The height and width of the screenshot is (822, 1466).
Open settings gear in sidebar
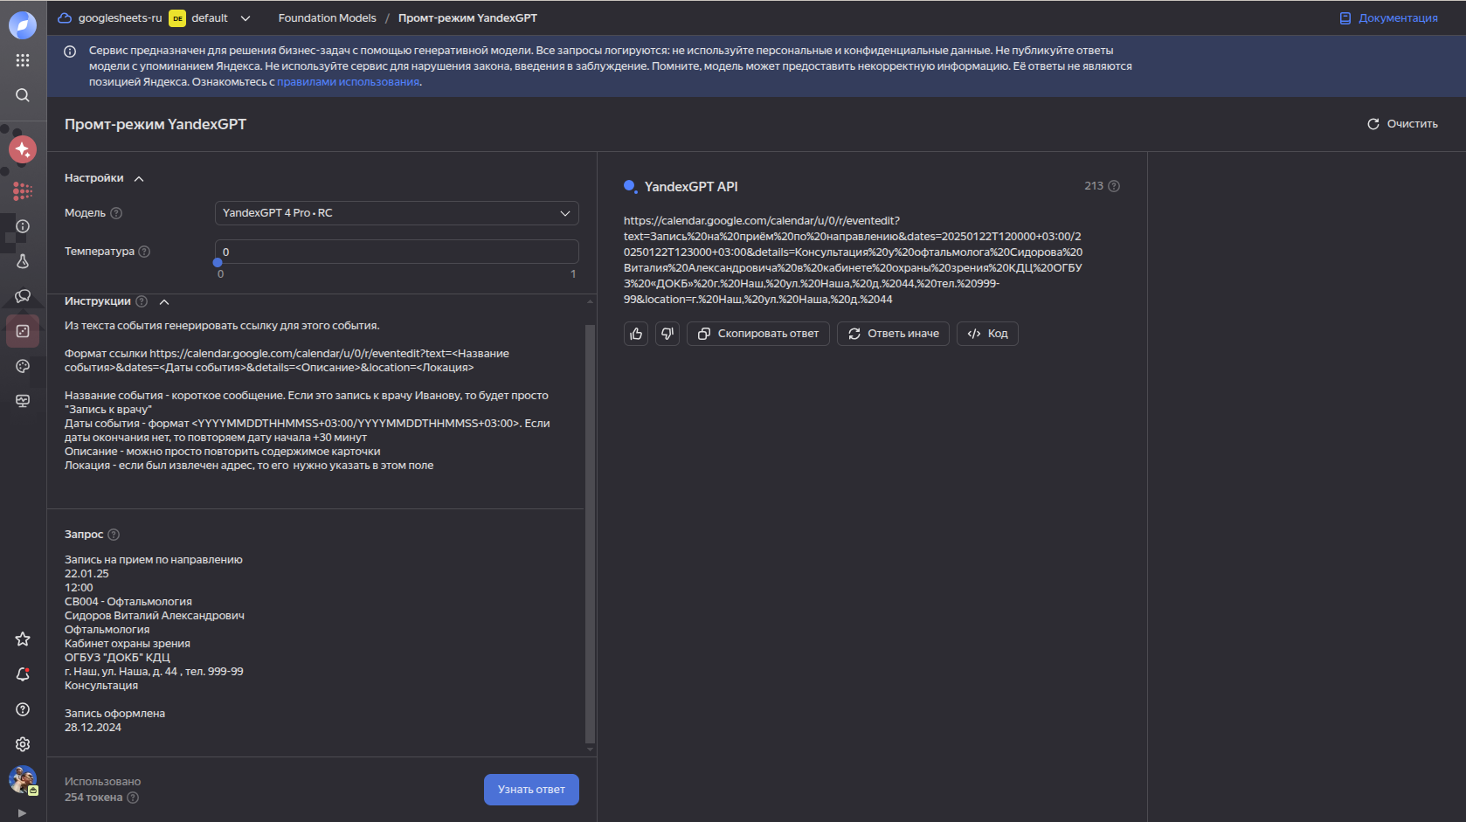[23, 744]
